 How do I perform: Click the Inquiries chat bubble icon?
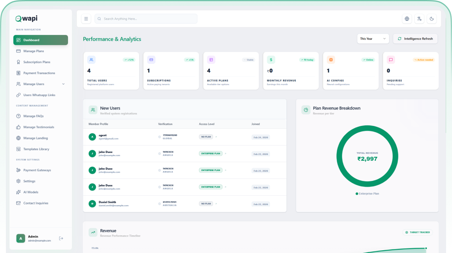[x=391, y=60]
